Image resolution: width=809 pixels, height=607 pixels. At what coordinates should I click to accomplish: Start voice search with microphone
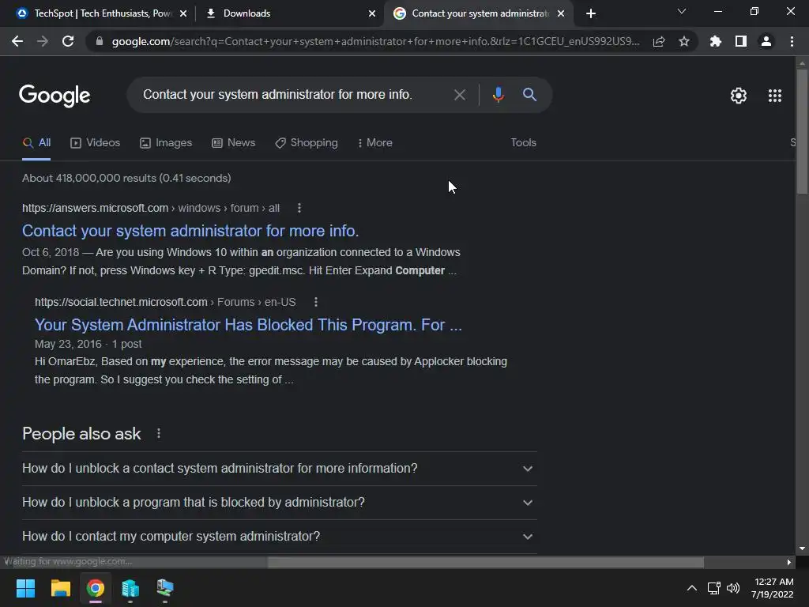[498, 95]
